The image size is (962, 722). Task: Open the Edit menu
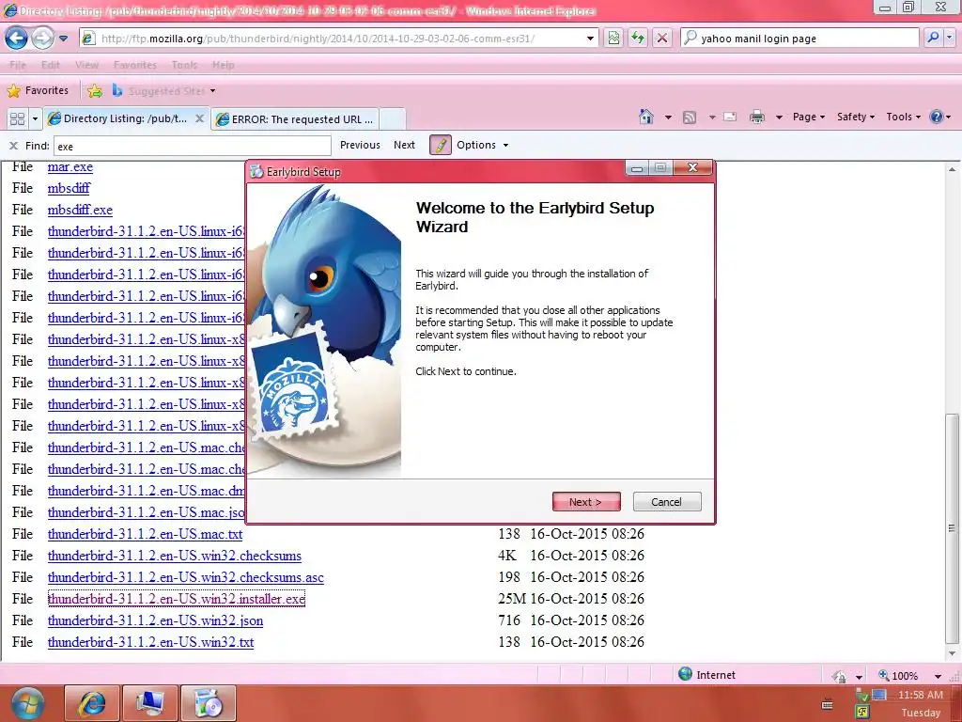(51, 65)
